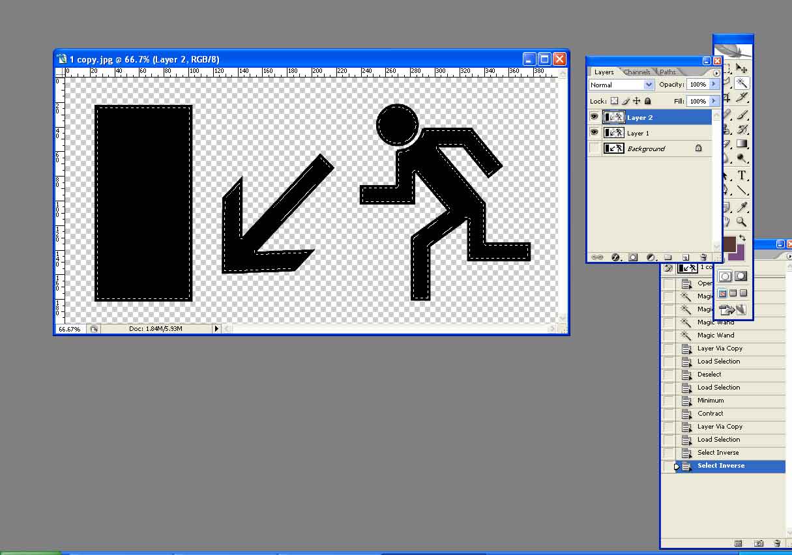Viewport: 792px width, 555px height.
Task: Open the Fill slider arrow
Action: pyautogui.click(x=714, y=101)
